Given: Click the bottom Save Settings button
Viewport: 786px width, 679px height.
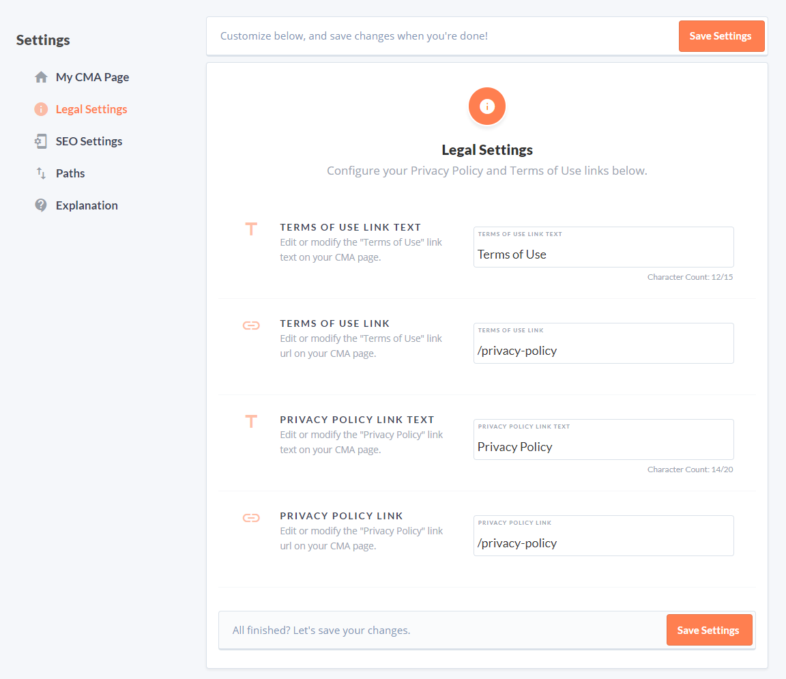Looking at the screenshot, I should [x=710, y=631].
